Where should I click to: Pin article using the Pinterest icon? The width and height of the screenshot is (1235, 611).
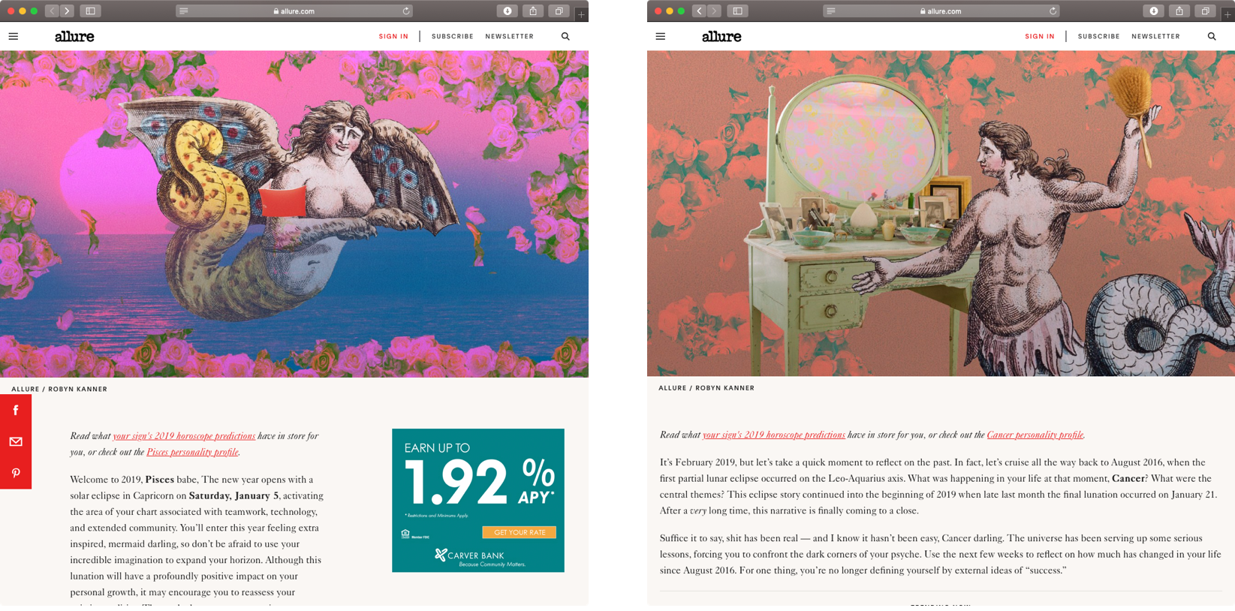click(x=16, y=473)
